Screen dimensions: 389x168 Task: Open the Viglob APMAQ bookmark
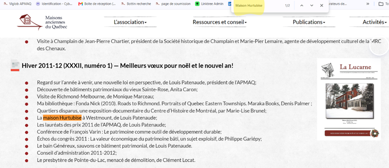[x=17, y=4]
